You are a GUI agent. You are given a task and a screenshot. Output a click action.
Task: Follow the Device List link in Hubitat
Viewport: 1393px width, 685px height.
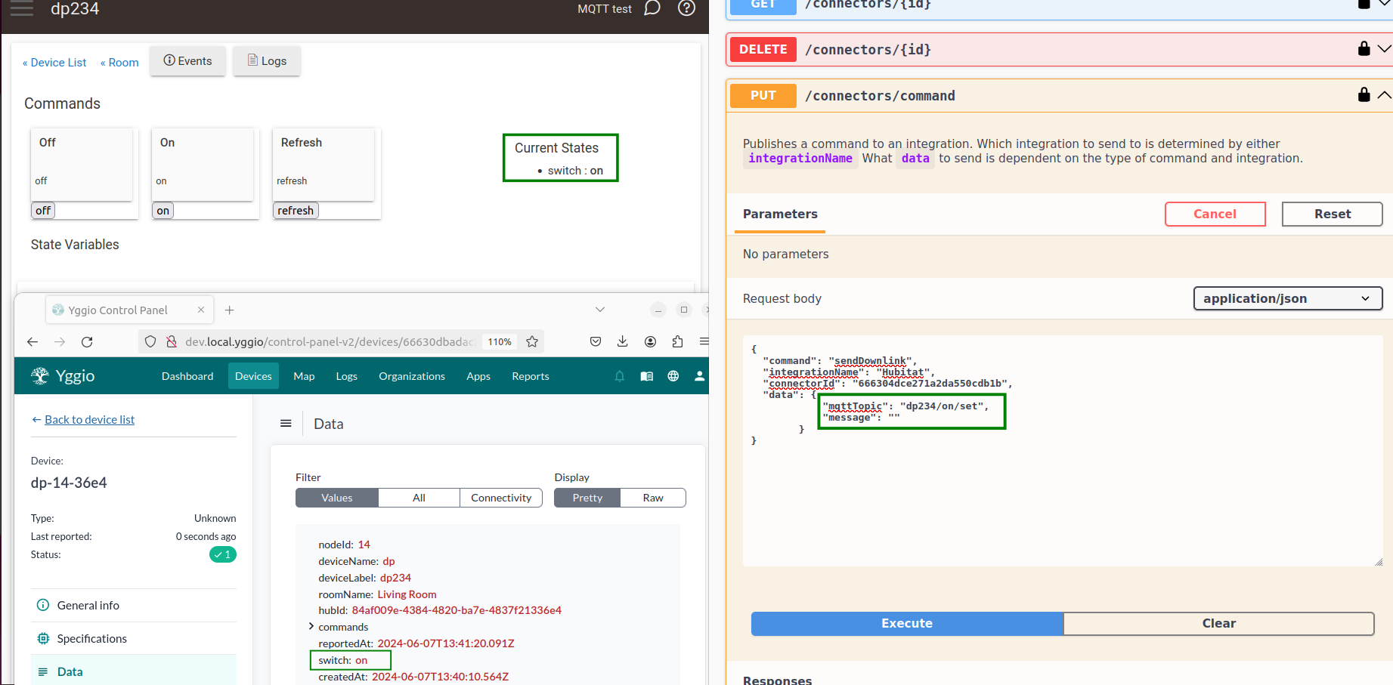click(x=54, y=63)
